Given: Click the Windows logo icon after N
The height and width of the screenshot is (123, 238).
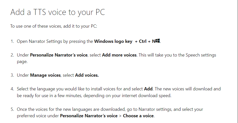Looking at the screenshot, I should pos(158,41).
